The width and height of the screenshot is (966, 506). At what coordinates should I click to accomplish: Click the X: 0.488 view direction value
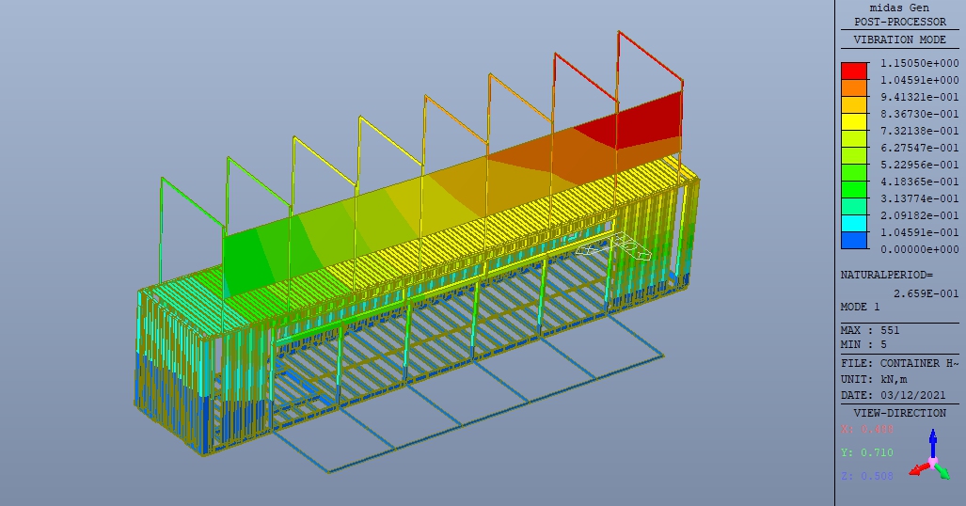coord(867,429)
